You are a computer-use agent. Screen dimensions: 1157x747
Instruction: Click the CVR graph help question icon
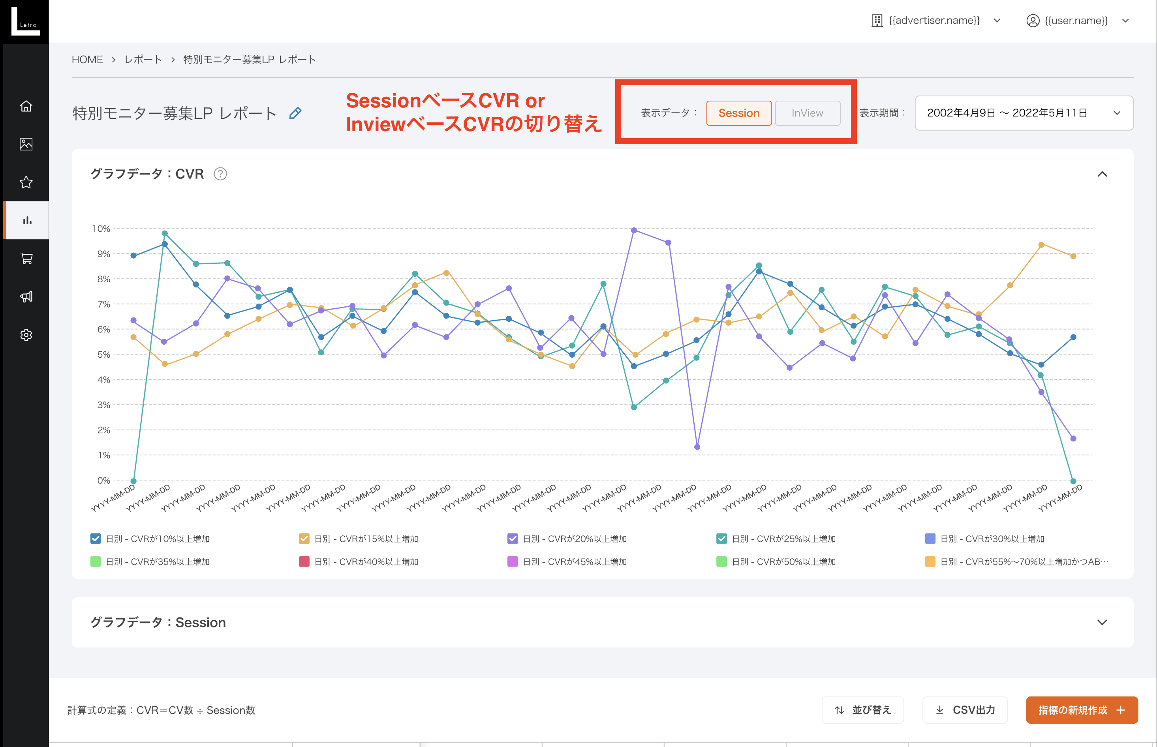[x=220, y=174]
